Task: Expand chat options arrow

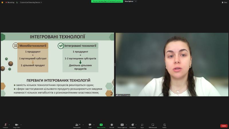Action: 94,125
